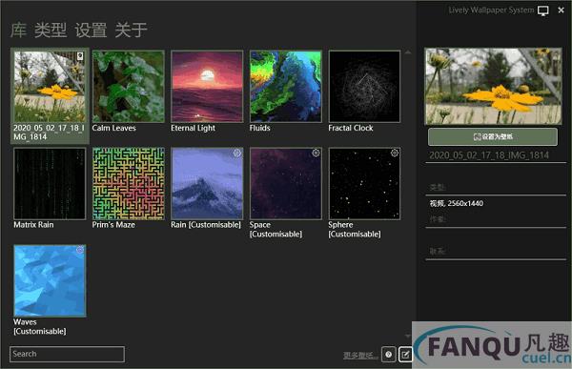Open customise gear on Rain wallpaper

pyautogui.click(x=237, y=154)
